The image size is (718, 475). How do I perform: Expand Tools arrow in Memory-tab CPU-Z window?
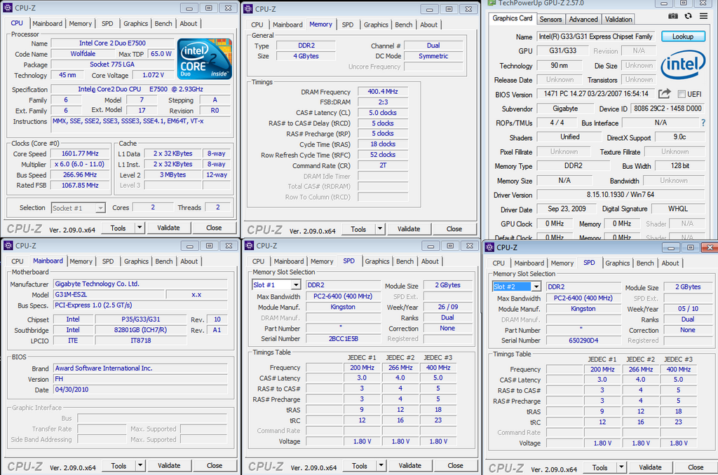click(x=379, y=229)
